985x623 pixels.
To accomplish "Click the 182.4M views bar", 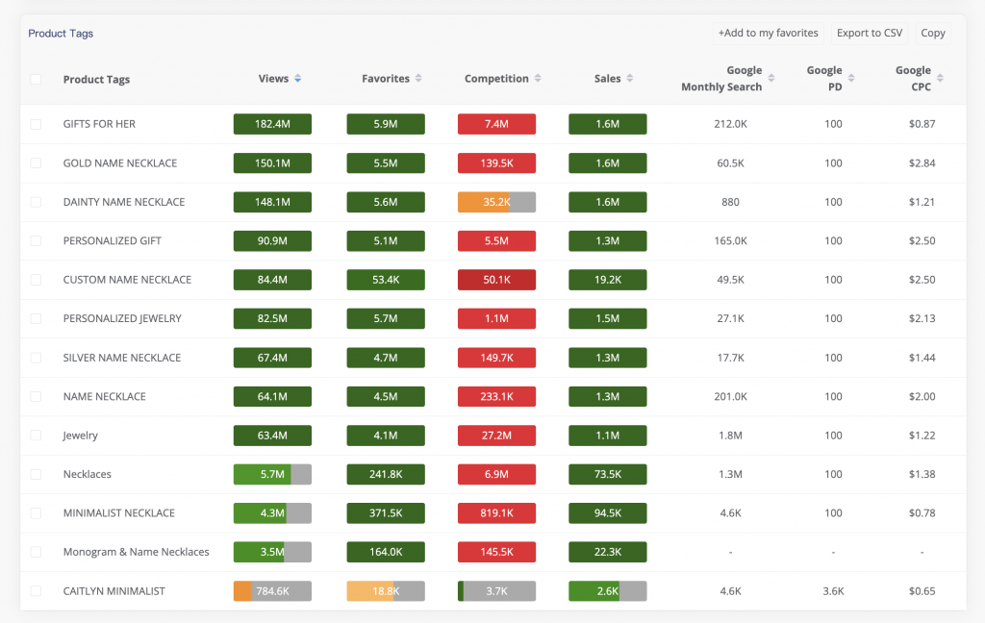I will (x=272, y=124).
